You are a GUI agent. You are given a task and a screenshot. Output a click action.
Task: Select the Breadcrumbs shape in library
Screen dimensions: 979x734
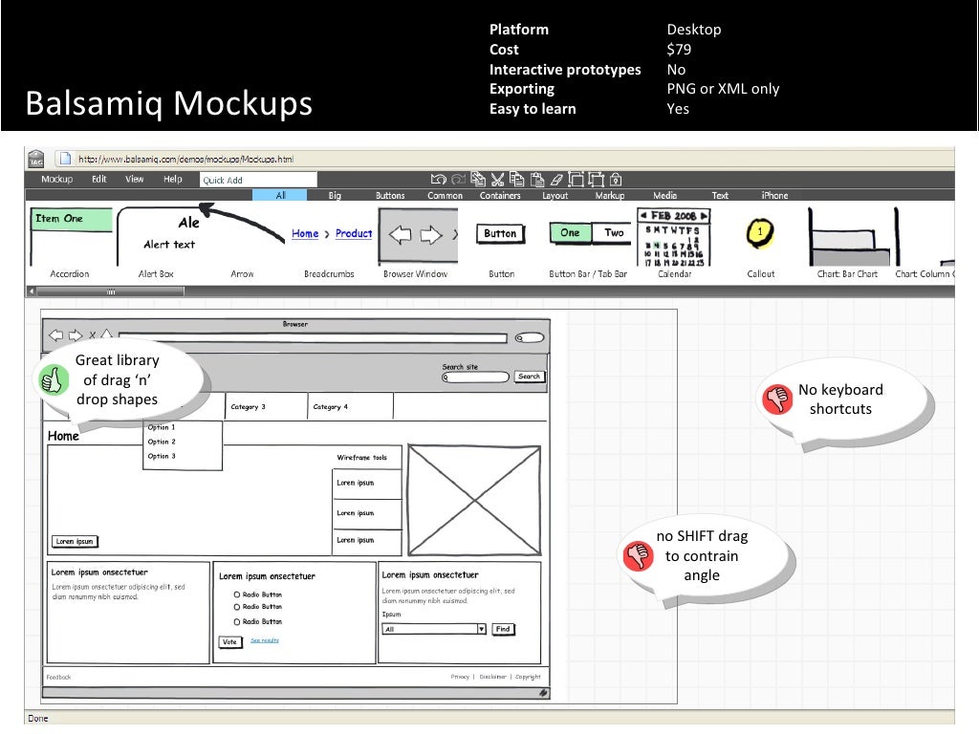[330, 251]
